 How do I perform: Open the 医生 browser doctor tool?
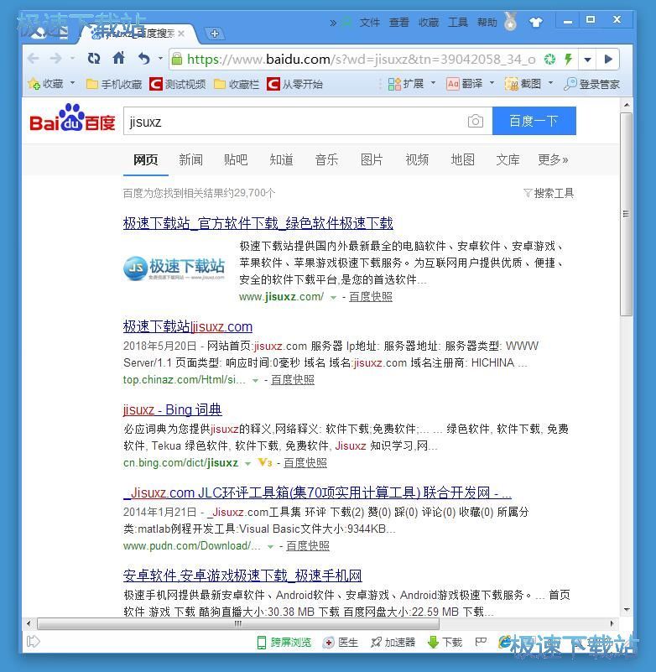point(341,642)
